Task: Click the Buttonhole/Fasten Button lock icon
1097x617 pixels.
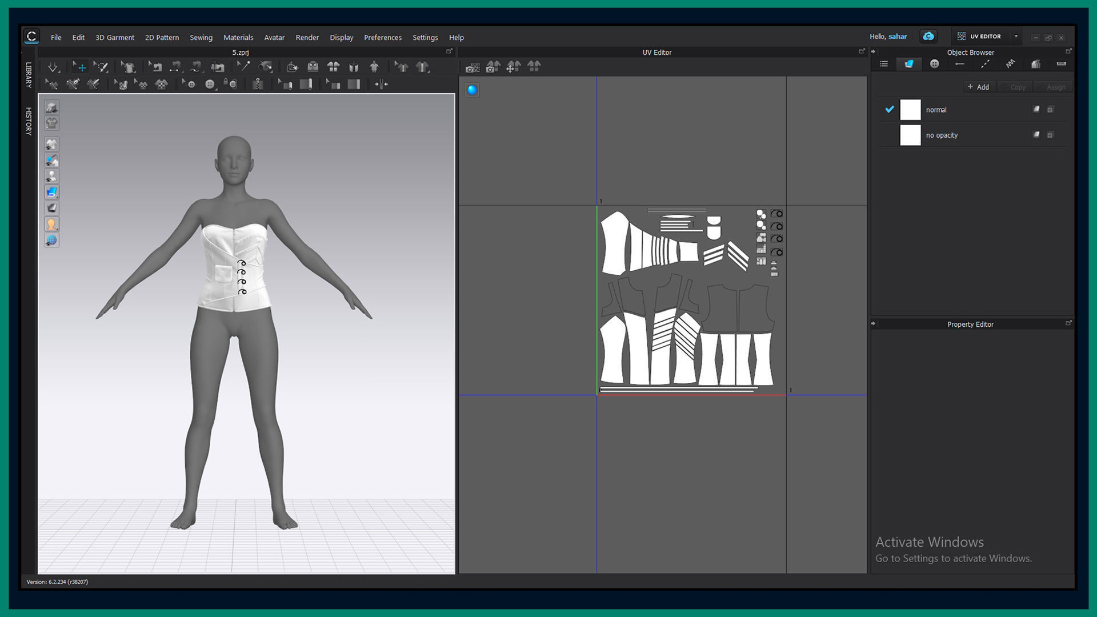Action: (x=231, y=85)
